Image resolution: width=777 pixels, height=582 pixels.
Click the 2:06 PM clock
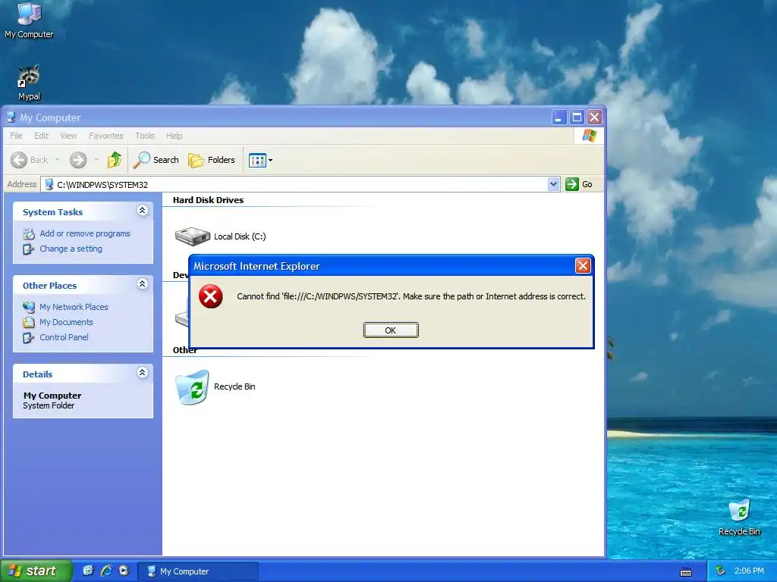tap(749, 571)
